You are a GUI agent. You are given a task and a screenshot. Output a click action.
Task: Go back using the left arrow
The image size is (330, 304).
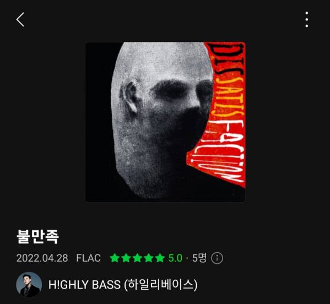(20, 19)
